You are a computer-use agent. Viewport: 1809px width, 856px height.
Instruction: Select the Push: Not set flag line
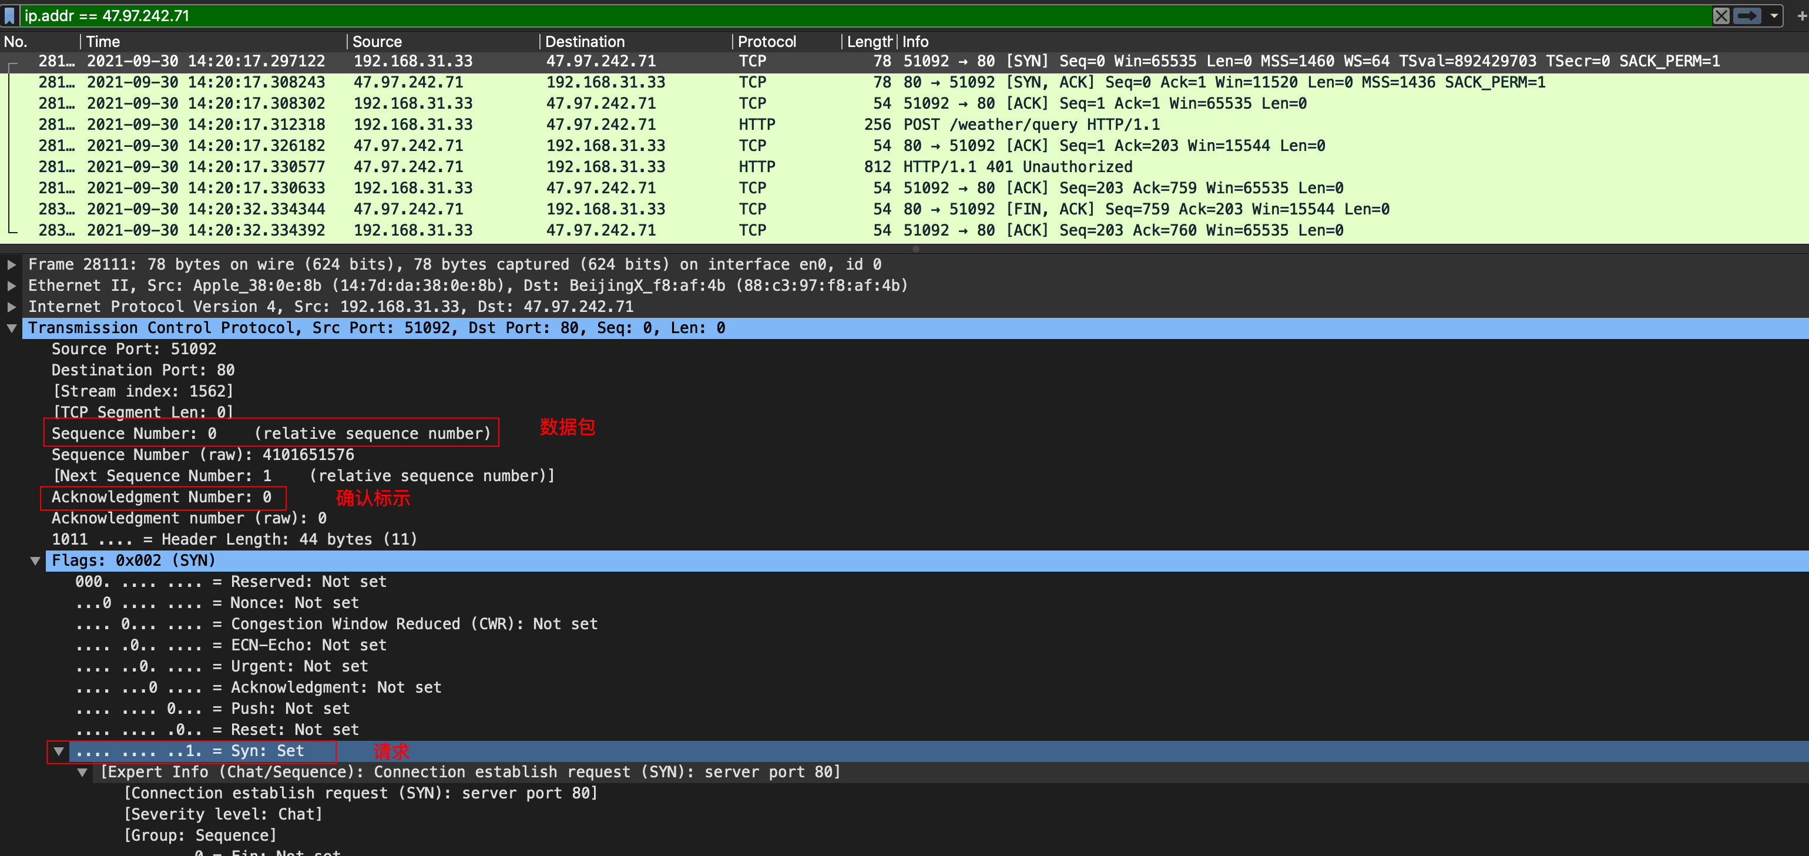click(x=213, y=709)
